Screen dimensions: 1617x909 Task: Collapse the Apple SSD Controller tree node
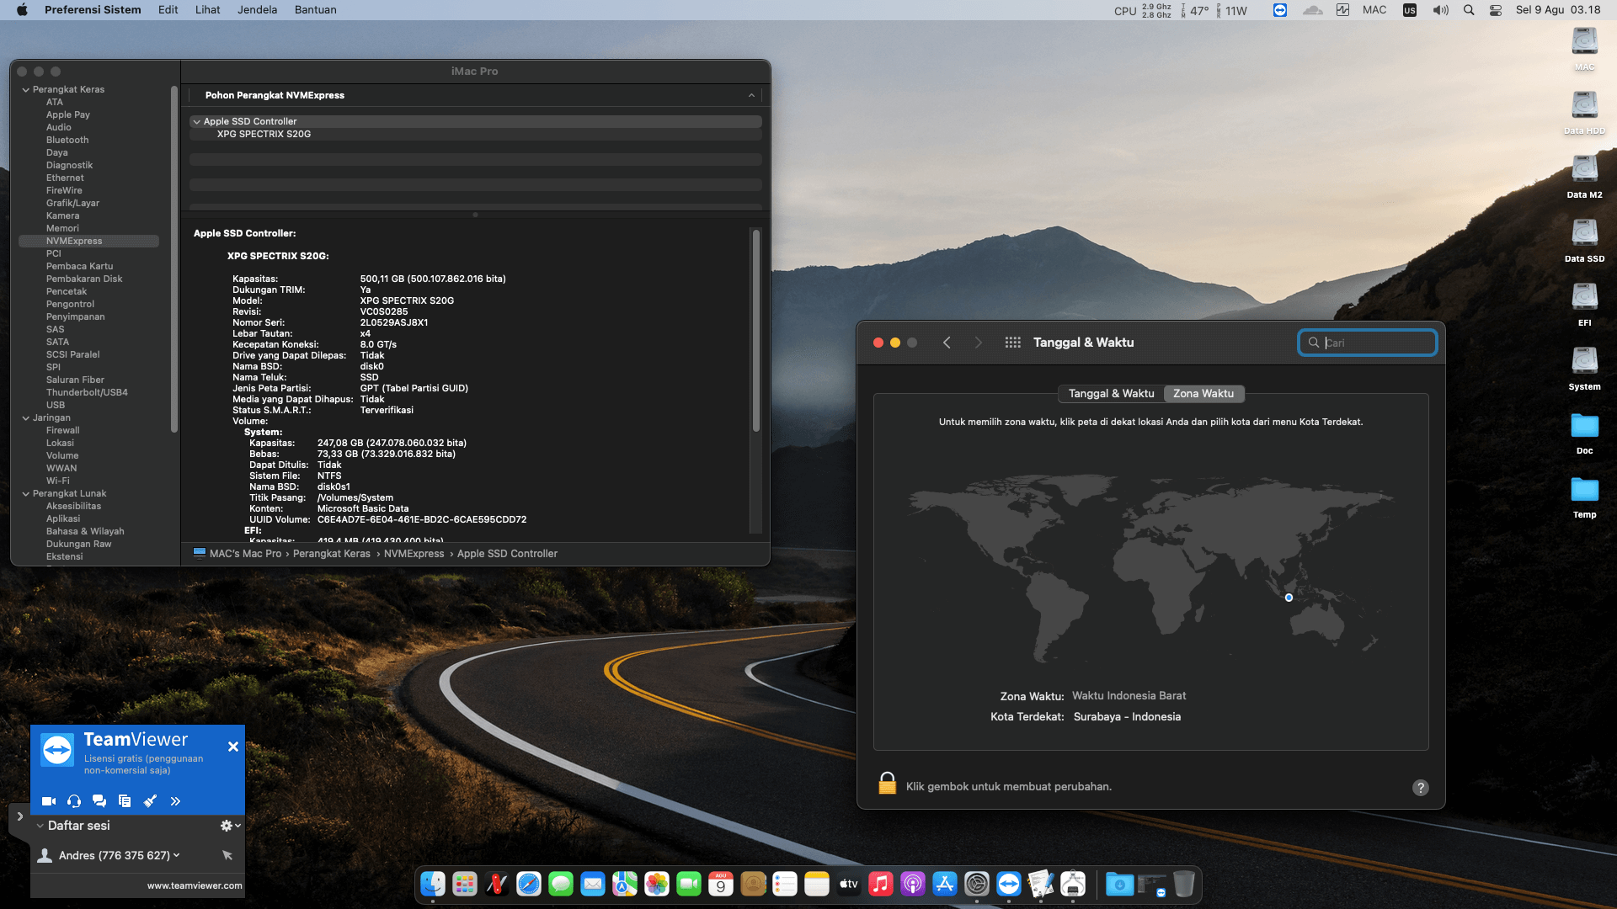pos(196,122)
